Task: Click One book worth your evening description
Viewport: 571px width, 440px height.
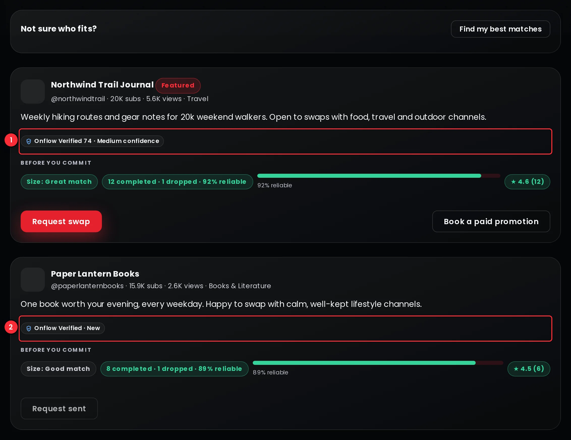Action: click(x=221, y=304)
